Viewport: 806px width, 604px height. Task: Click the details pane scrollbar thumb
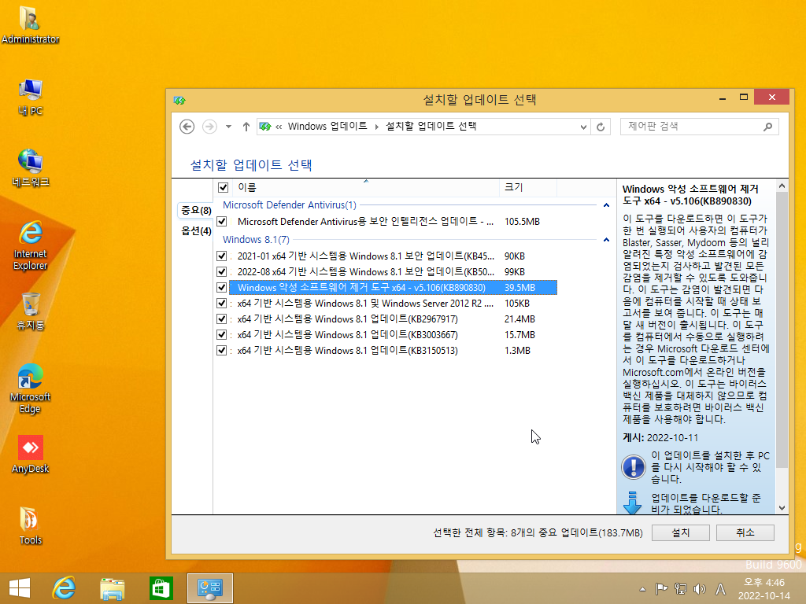coord(782,330)
